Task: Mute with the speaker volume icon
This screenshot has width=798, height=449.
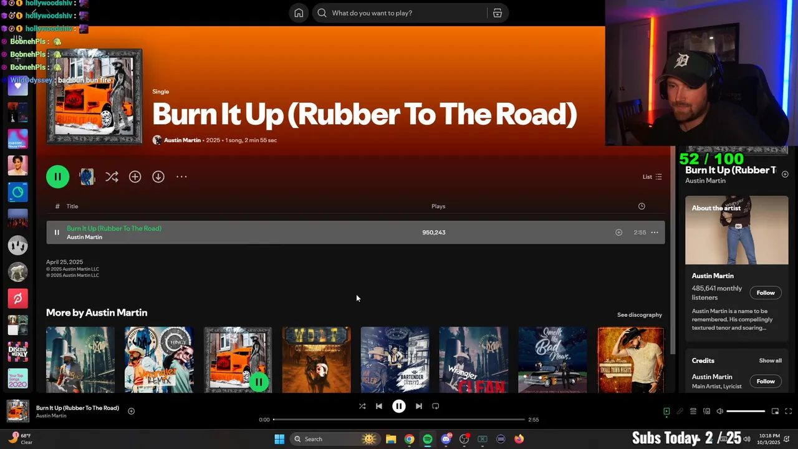Action: tap(719, 412)
